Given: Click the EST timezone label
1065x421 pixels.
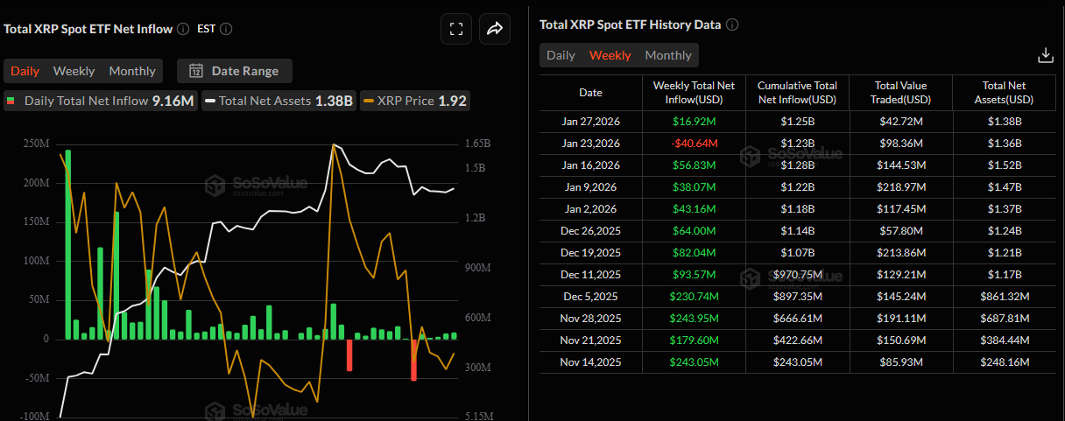Looking at the screenshot, I should click(206, 29).
